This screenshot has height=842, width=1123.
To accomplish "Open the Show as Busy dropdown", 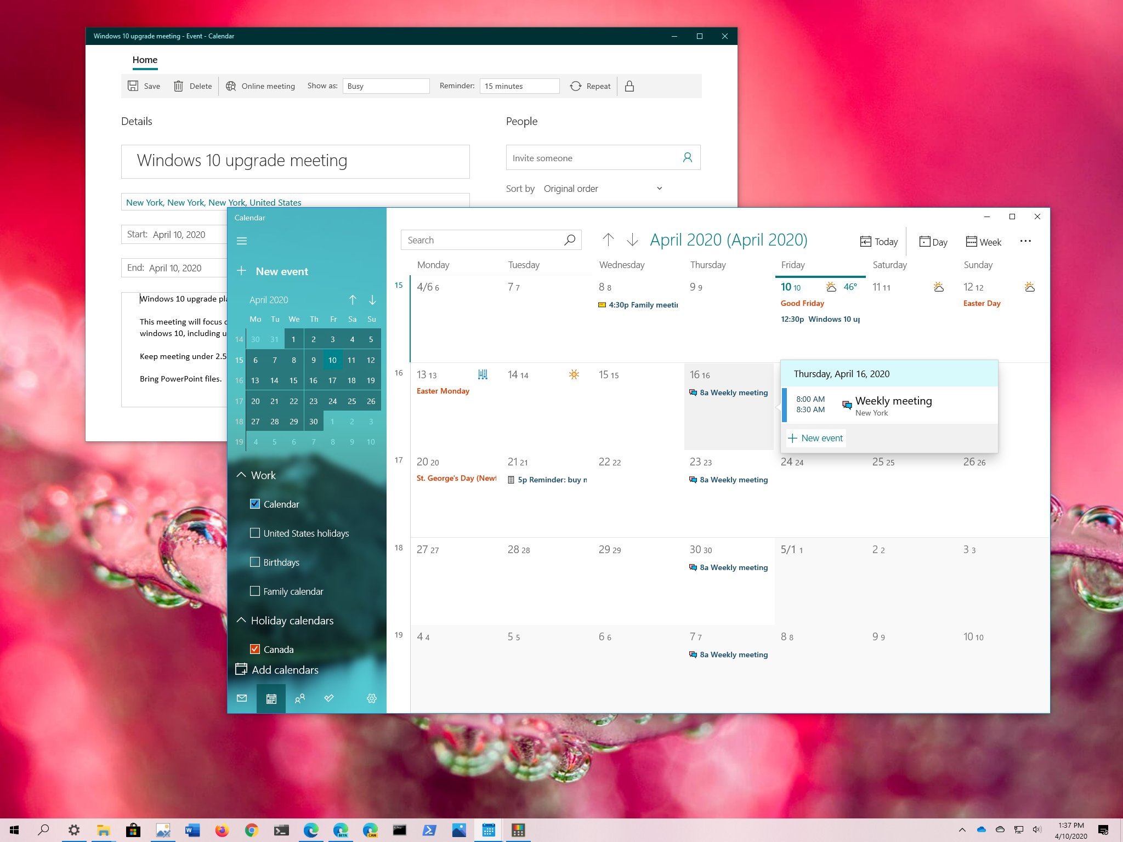I will click(385, 86).
